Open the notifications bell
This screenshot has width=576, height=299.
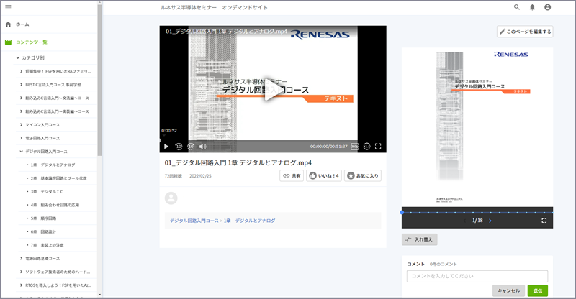[532, 7]
